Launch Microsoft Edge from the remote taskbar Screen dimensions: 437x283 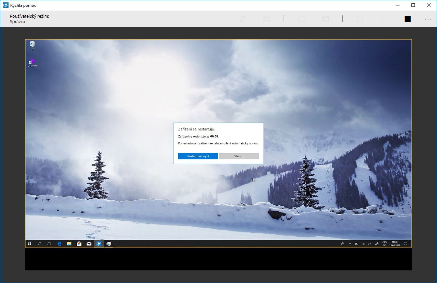59,244
